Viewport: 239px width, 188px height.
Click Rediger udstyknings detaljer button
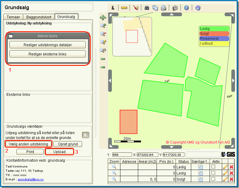coord(47,45)
